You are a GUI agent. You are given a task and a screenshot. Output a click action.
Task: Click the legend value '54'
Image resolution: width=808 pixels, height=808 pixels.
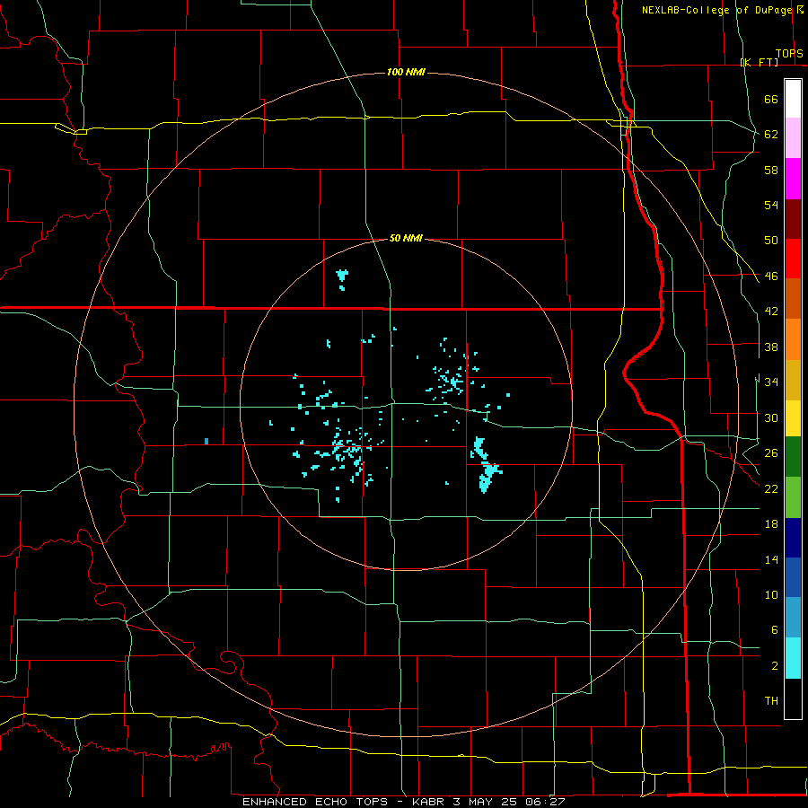pyautogui.click(x=771, y=205)
